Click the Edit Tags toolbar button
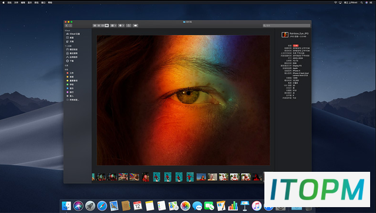Image resolution: width=376 pixels, height=213 pixels. pyautogui.click(x=136, y=25)
